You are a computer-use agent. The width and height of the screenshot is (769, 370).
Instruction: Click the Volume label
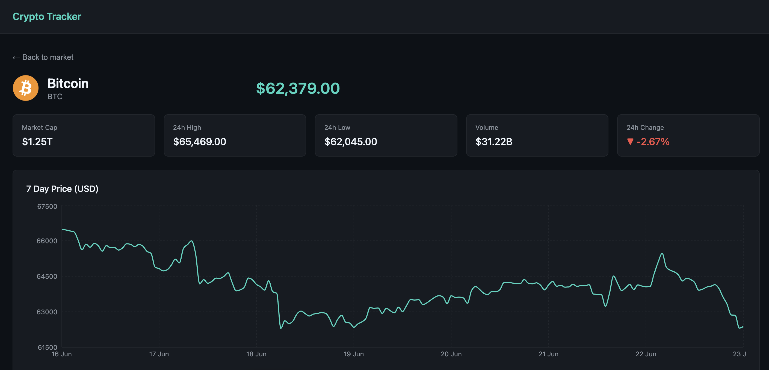click(487, 128)
